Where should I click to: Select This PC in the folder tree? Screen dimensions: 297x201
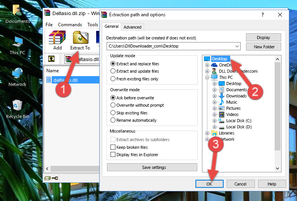(x=226, y=77)
